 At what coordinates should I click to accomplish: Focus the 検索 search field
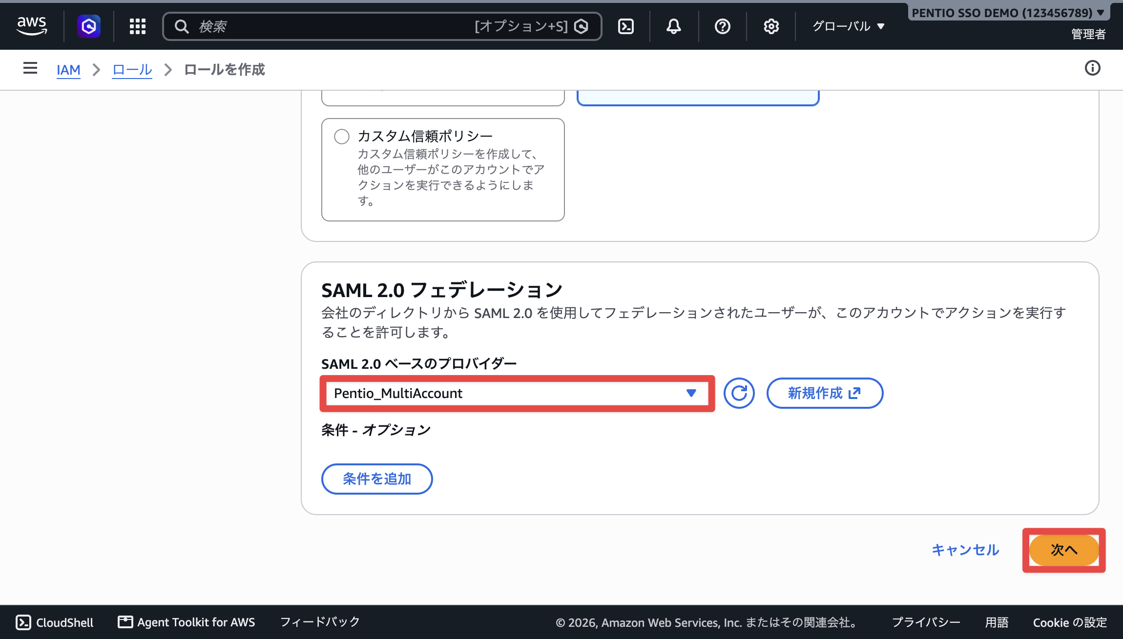pyautogui.click(x=382, y=26)
